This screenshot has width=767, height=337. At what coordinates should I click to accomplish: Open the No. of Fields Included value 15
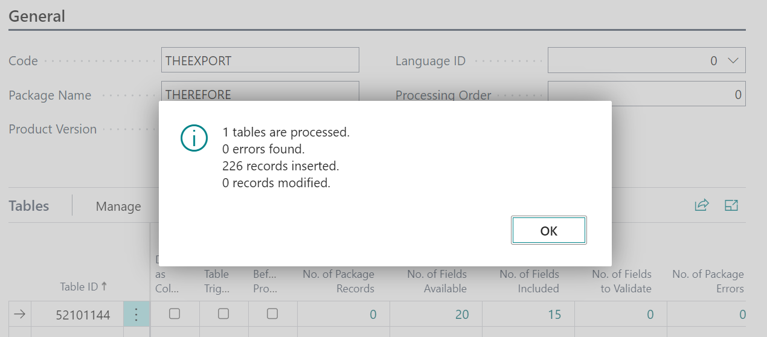point(554,314)
